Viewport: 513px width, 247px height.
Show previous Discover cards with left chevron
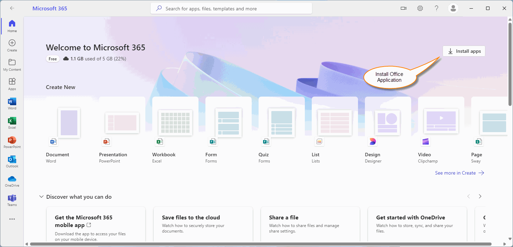click(x=468, y=196)
